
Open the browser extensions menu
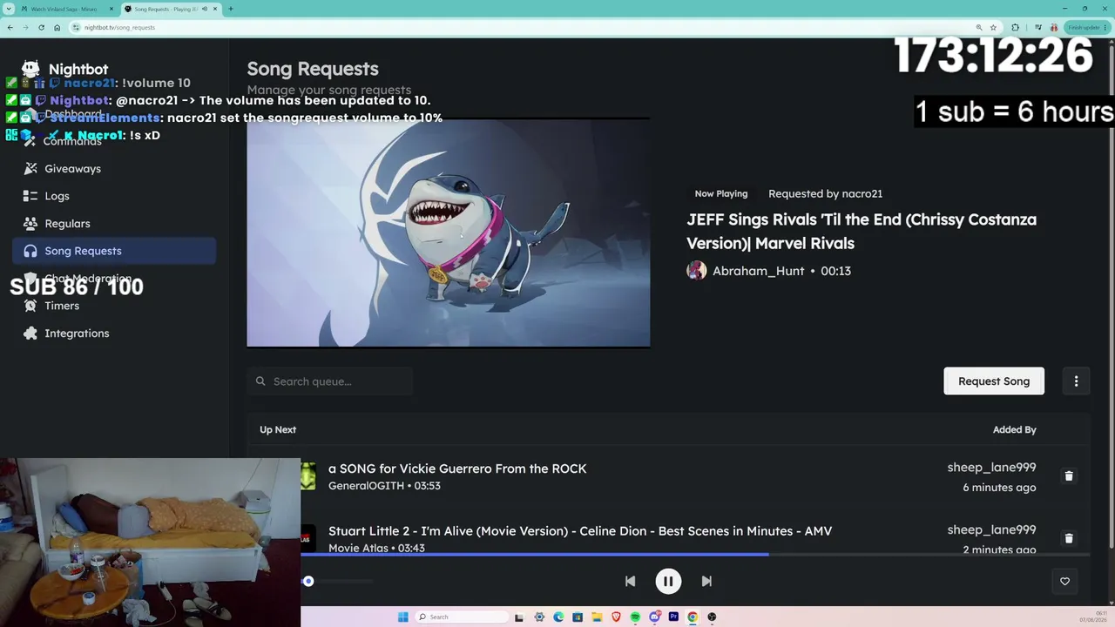[1015, 27]
